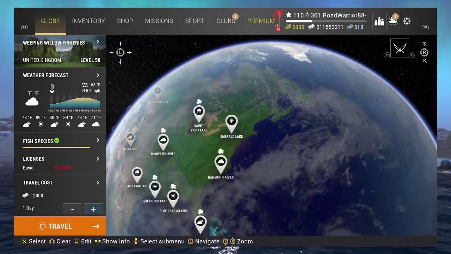Image resolution: width=451 pixels, height=254 pixels.
Task: Click the 12000 travel cost value
Action: [x=37, y=195]
